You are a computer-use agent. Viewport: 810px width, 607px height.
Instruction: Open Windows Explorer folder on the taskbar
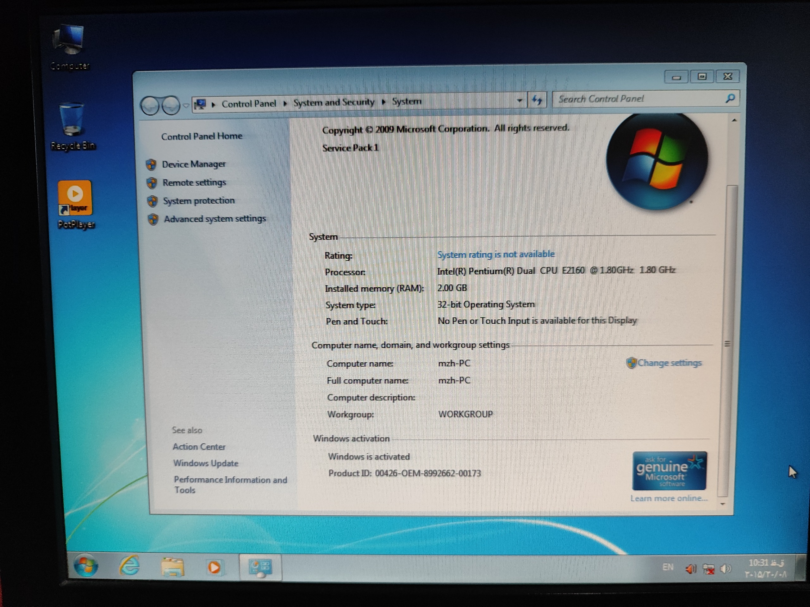(172, 567)
